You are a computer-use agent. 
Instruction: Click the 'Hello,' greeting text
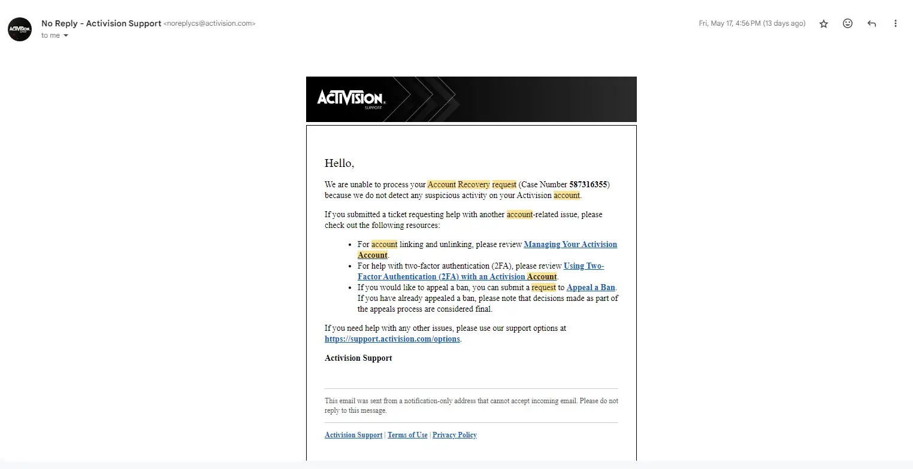340,163
